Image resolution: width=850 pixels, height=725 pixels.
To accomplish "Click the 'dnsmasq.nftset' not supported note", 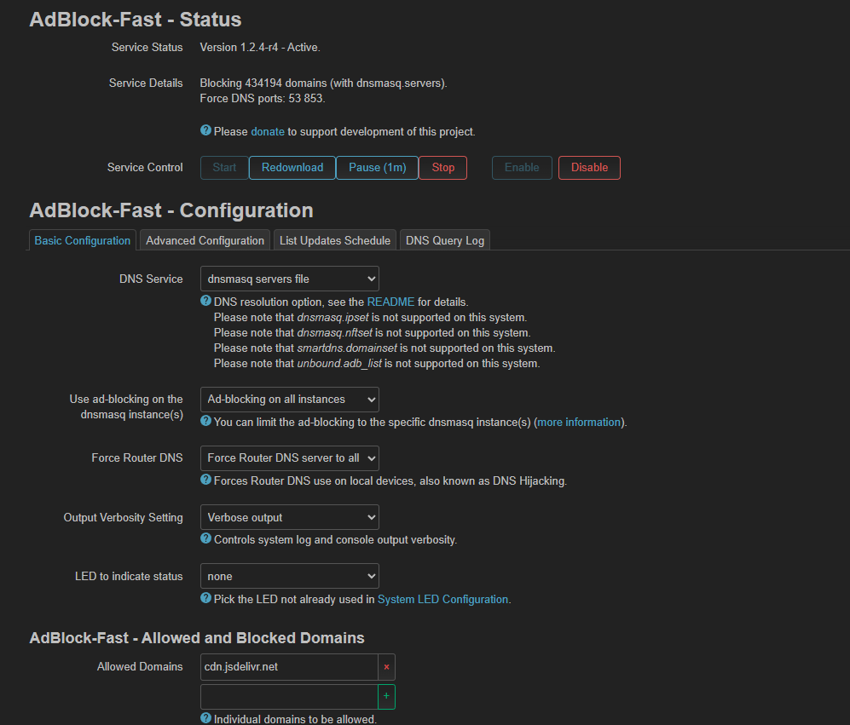I will (x=373, y=333).
